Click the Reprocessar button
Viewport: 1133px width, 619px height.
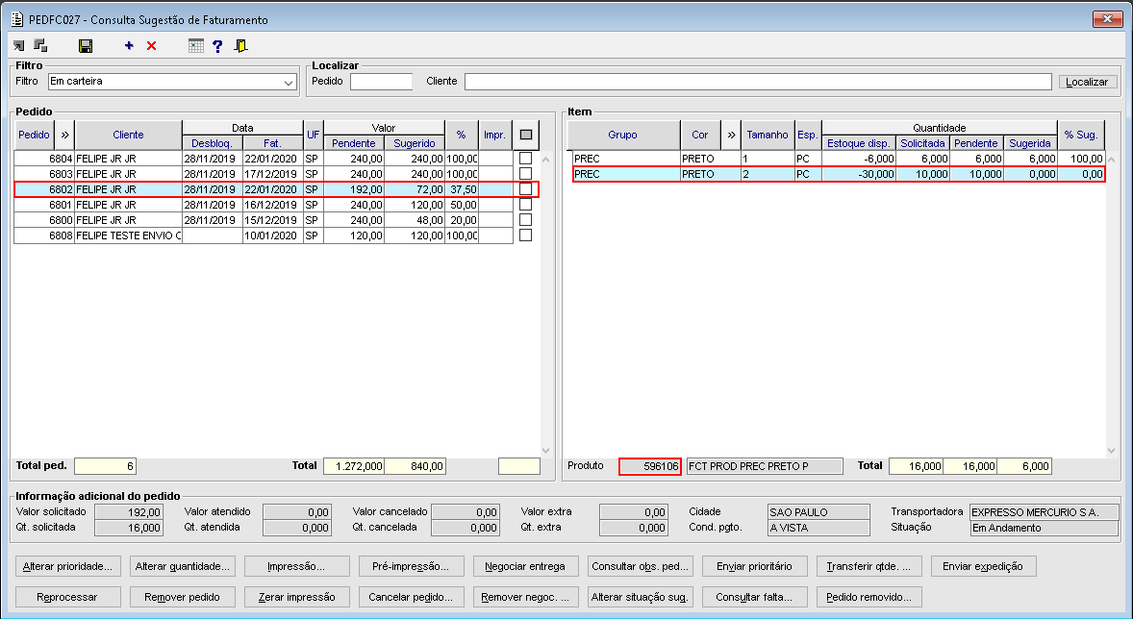point(68,597)
